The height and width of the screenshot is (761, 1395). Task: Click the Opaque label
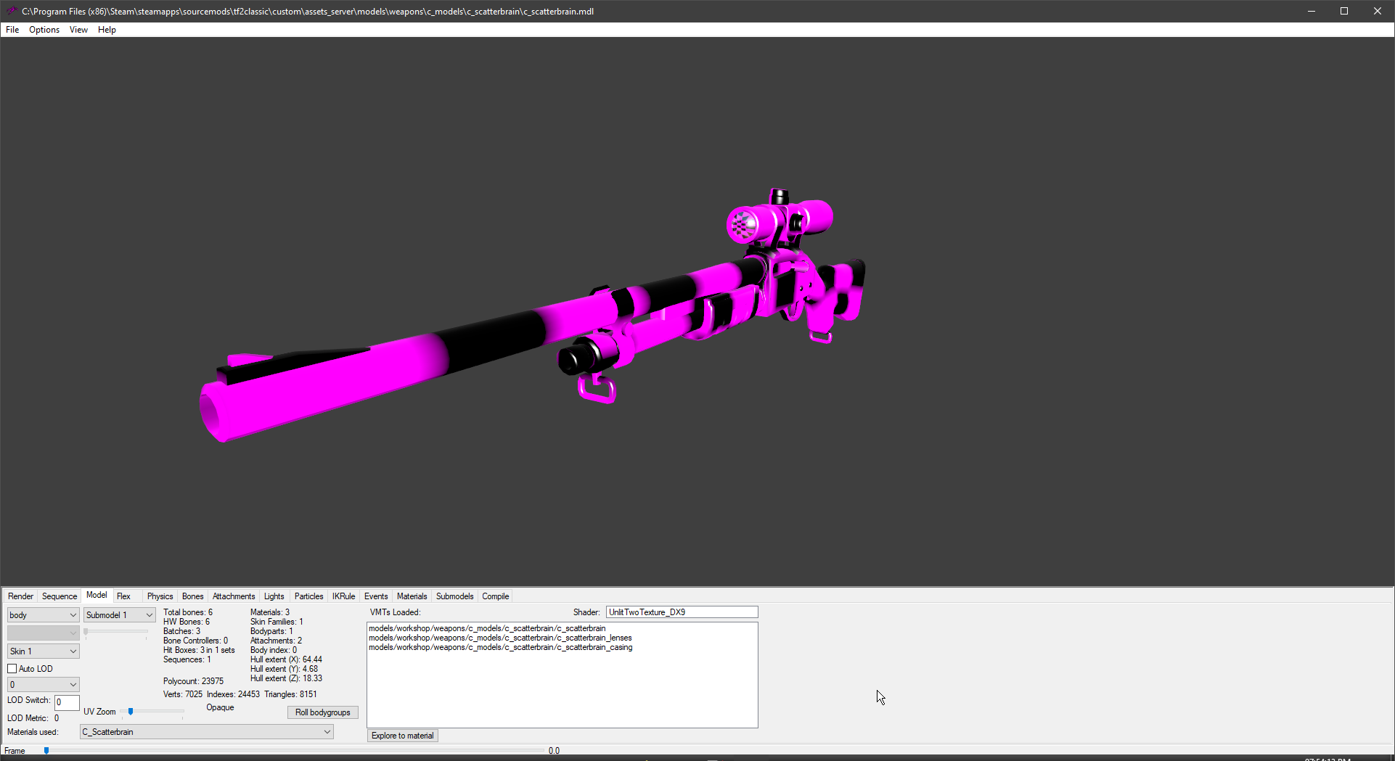tap(220, 707)
